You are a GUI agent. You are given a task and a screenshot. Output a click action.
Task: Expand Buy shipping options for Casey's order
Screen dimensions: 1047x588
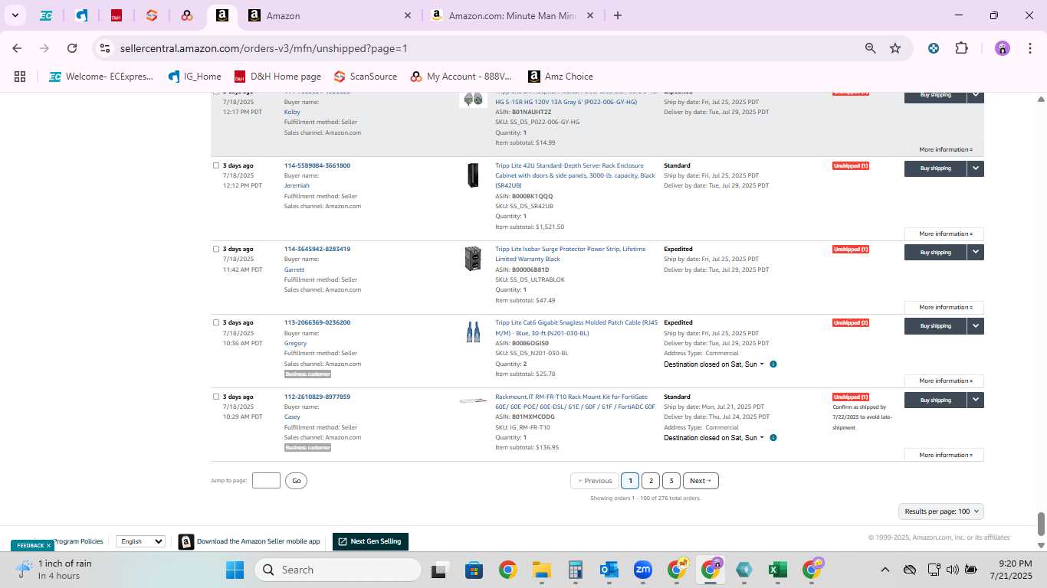coord(975,400)
